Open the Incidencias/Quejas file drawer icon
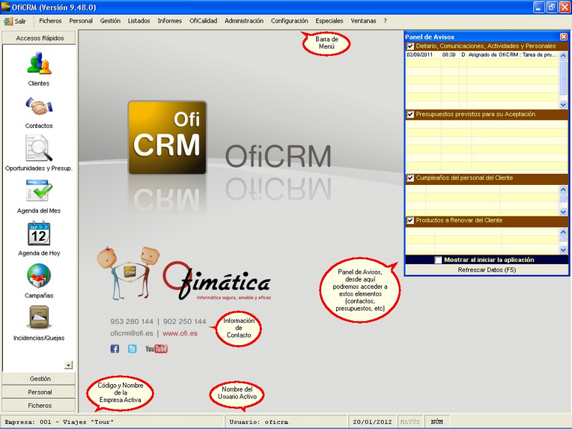The width and height of the screenshot is (572, 429). [39, 317]
